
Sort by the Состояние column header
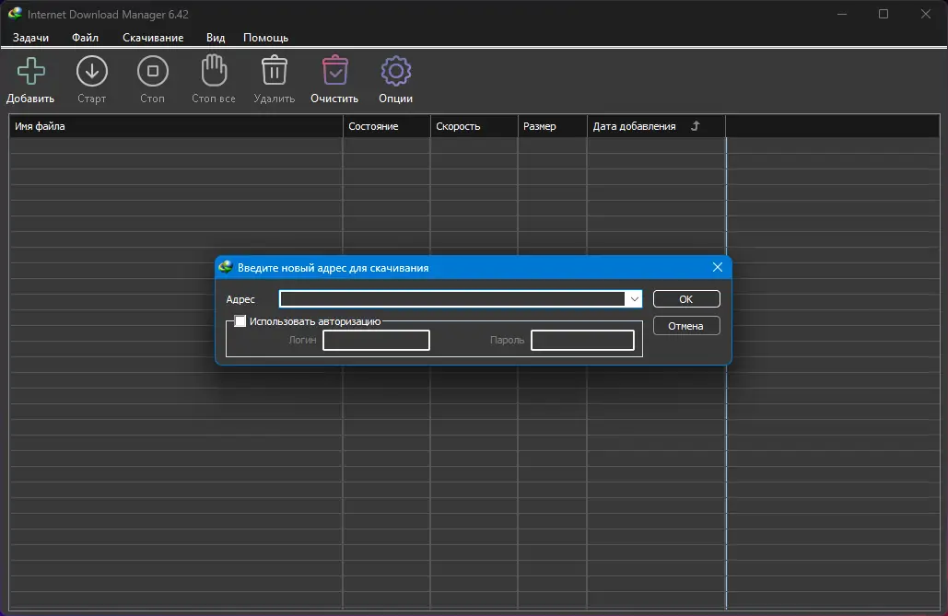(x=386, y=126)
